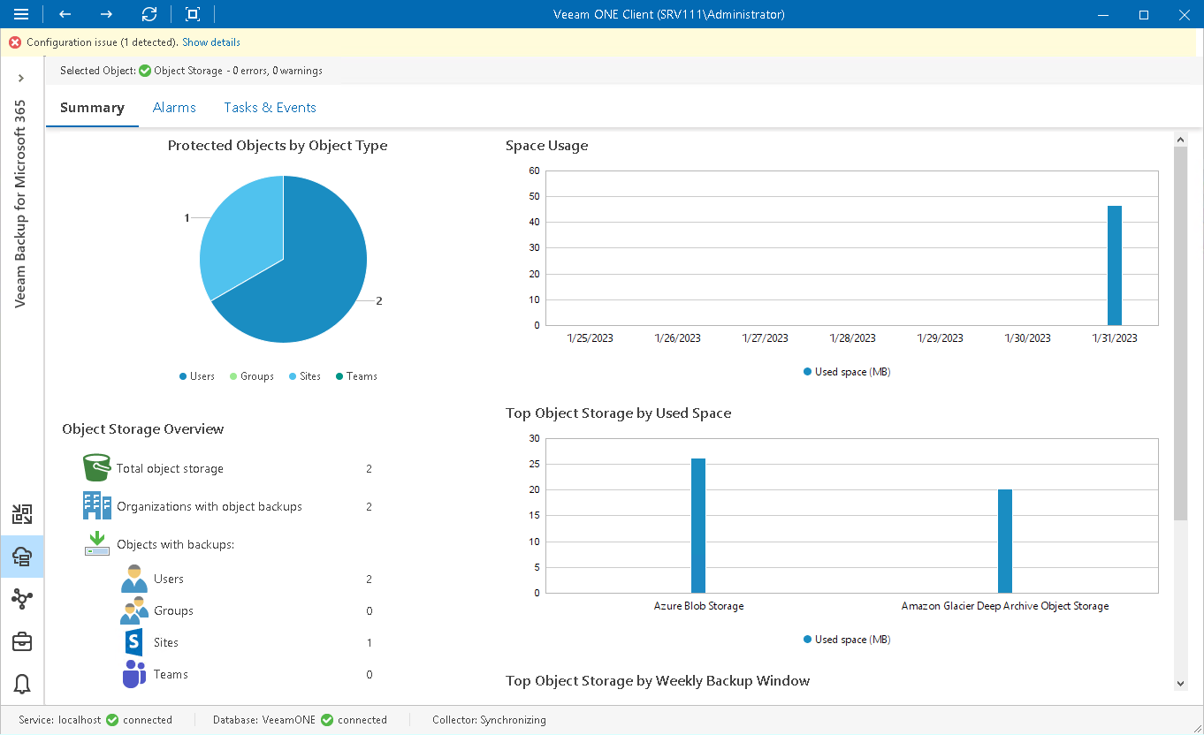Toggle the Groups legend entry in pie chart
1204x735 pixels.
(x=252, y=376)
